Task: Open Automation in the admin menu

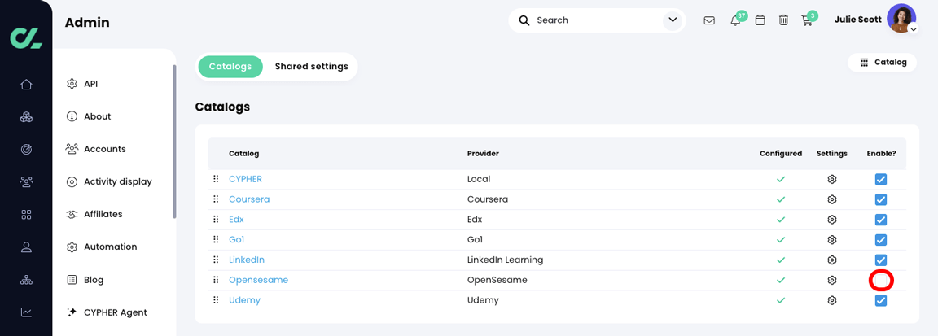Action: 110,247
